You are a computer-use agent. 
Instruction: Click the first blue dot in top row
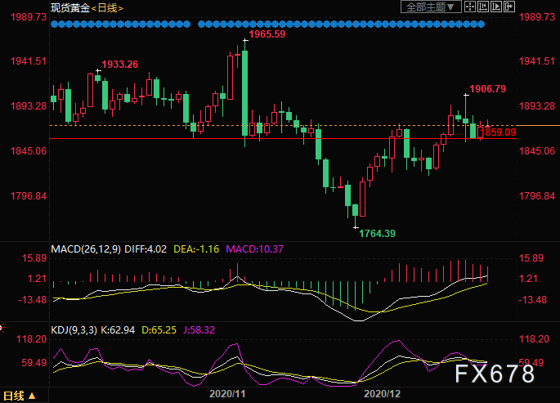(53, 24)
